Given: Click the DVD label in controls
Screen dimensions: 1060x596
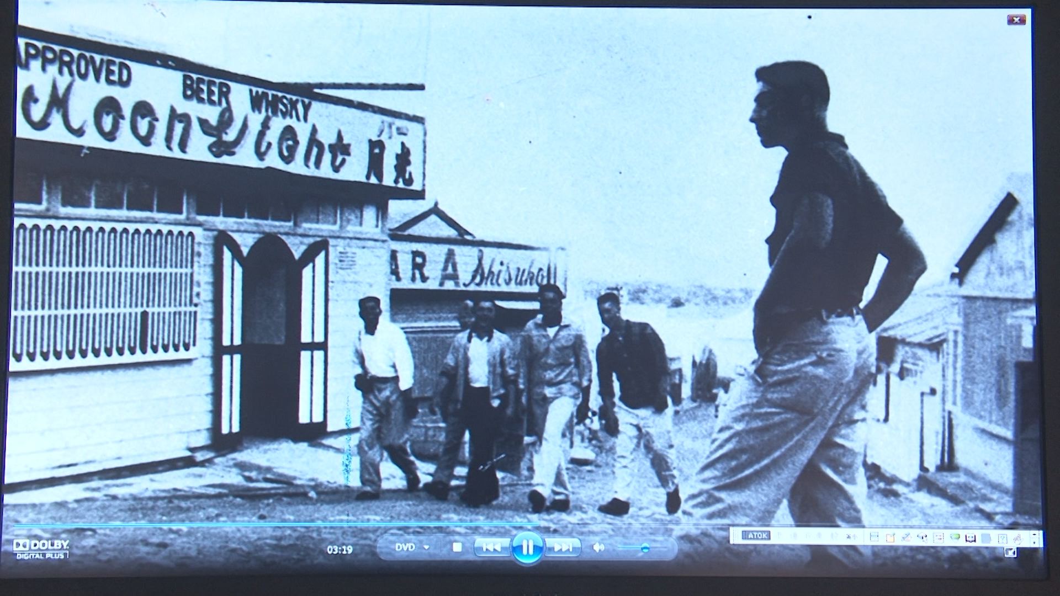Looking at the screenshot, I should [405, 547].
